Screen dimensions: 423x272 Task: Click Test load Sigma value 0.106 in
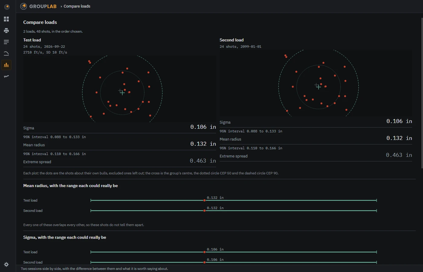pyautogui.click(x=203, y=127)
